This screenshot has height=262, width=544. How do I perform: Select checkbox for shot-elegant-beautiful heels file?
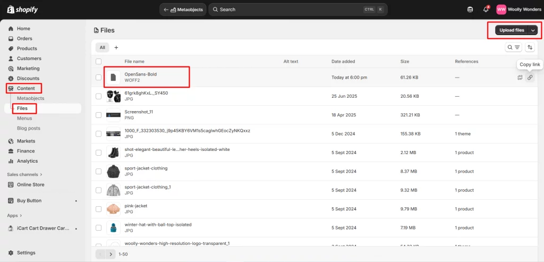coord(98,153)
